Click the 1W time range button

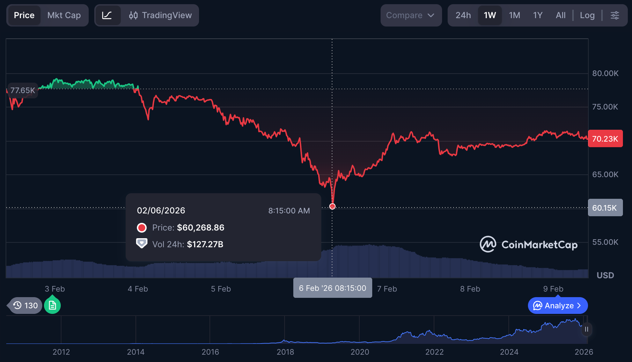[490, 15]
